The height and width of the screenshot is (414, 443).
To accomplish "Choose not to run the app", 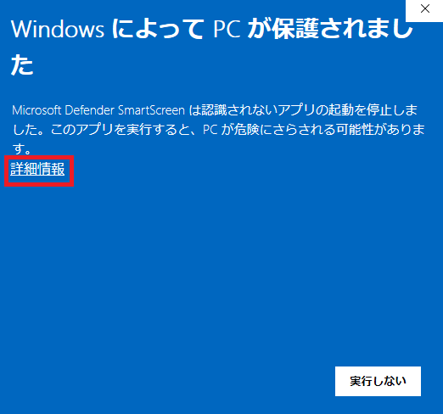I will [378, 381].
